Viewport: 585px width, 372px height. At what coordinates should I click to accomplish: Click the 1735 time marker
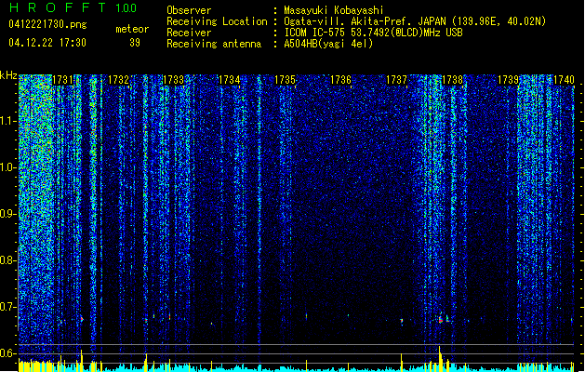pyautogui.click(x=285, y=80)
